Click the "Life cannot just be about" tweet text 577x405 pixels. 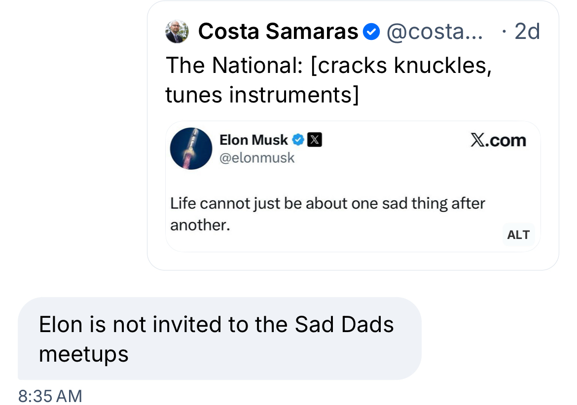pyautogui.click(x=327, y=203)
